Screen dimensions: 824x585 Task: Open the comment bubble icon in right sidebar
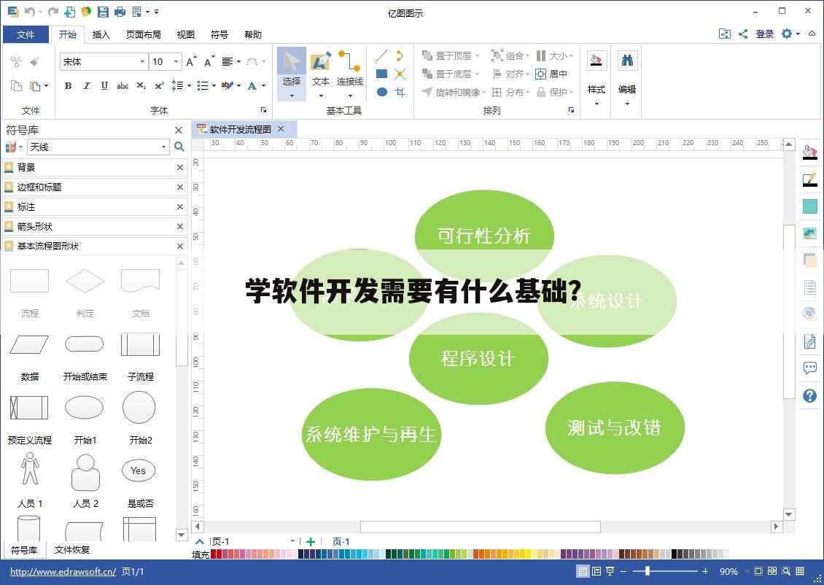810,368
